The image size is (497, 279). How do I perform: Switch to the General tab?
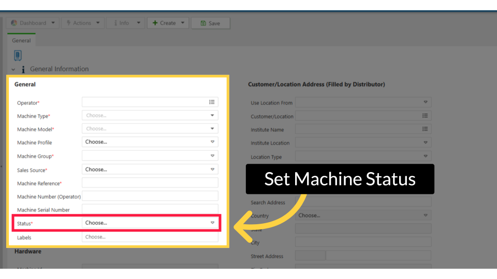pos(21,40)
